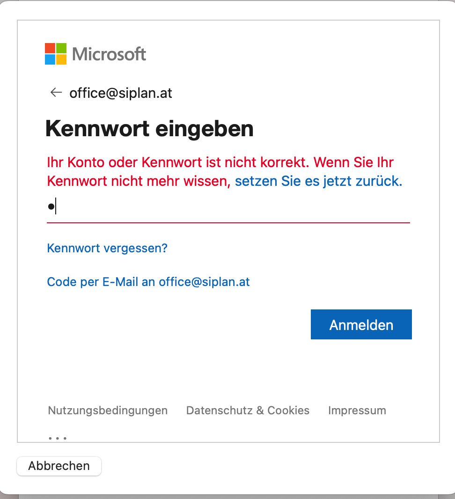Click the "Kennwort eingeben" heading
455x499 pixels.
[x=149, y=129]
